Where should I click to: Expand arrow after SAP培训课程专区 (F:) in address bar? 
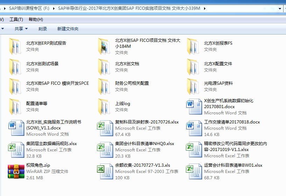(x=54, y=8)
